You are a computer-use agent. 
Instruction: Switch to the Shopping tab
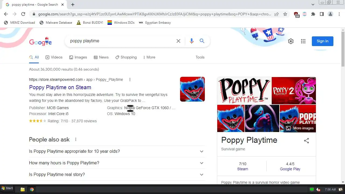click(126, 57)
